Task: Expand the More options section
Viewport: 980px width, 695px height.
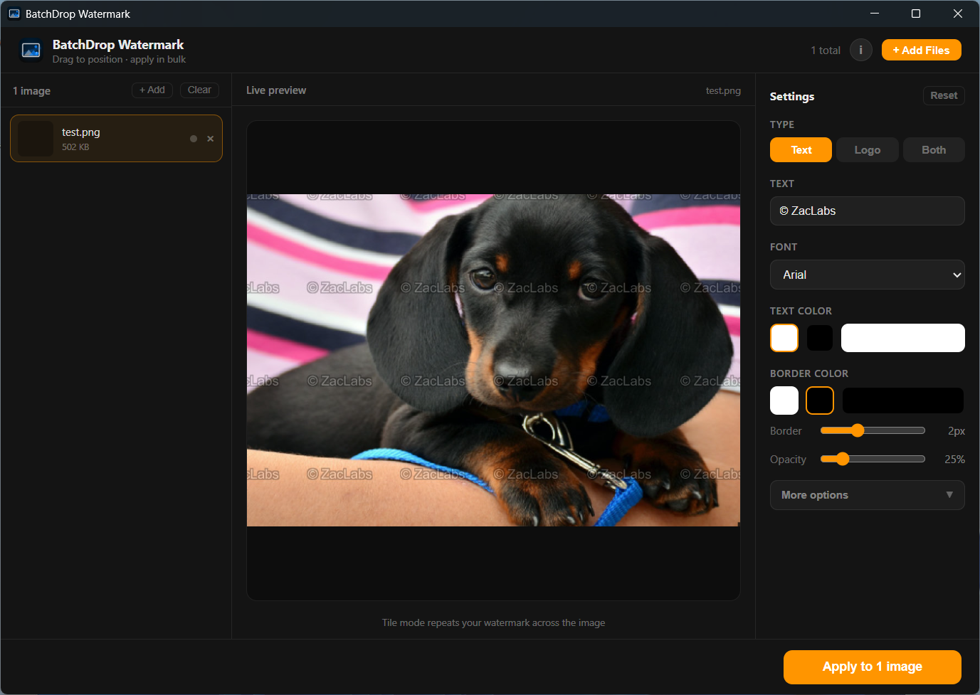Action: (x=868, y=495)
